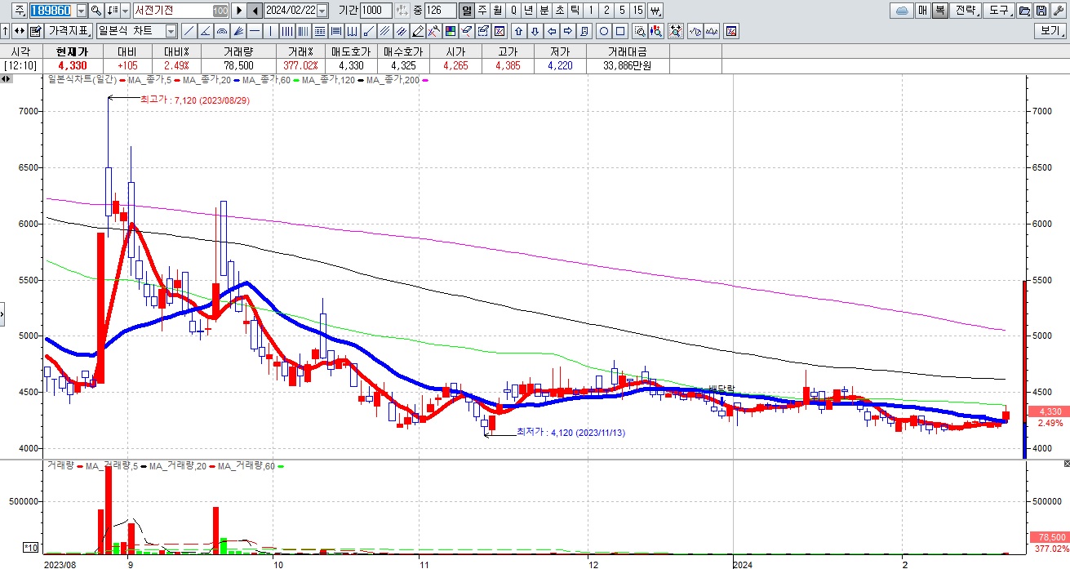Toggle the 매 (sell/buy) marker button

(922, 11)
